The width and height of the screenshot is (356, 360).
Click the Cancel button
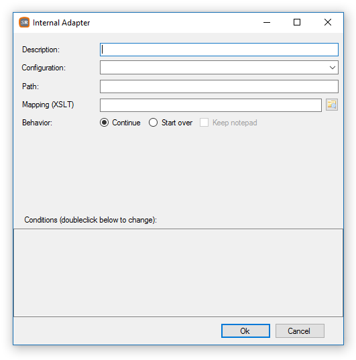click(300, 331)
